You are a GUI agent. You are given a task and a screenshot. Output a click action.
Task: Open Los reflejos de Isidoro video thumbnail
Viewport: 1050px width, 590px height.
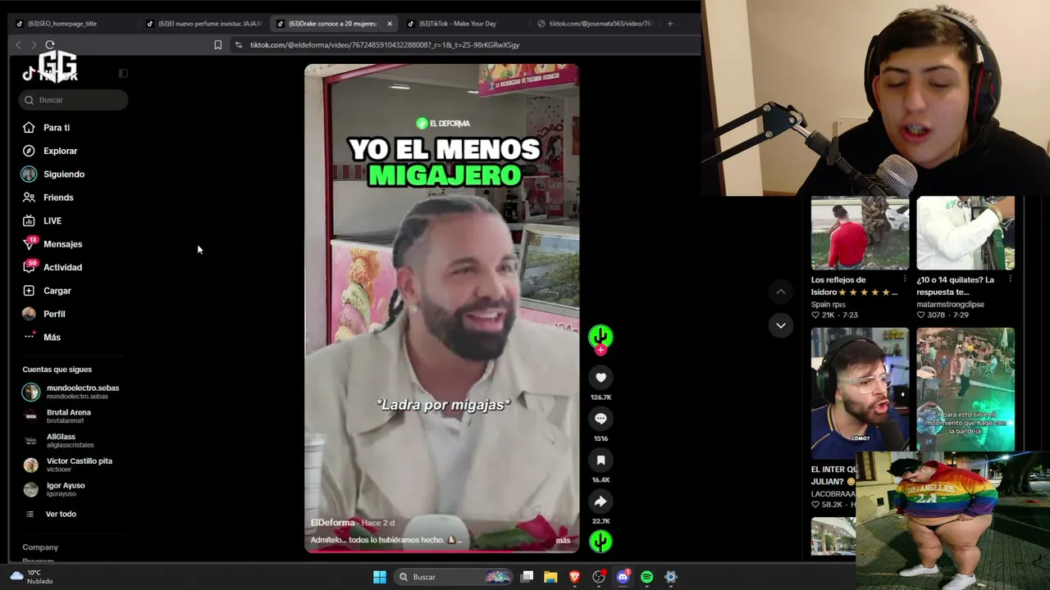point(860,233)
